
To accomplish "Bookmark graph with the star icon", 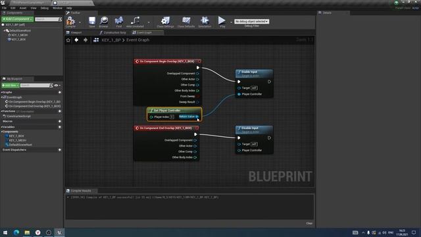I will tap(68, 40).
